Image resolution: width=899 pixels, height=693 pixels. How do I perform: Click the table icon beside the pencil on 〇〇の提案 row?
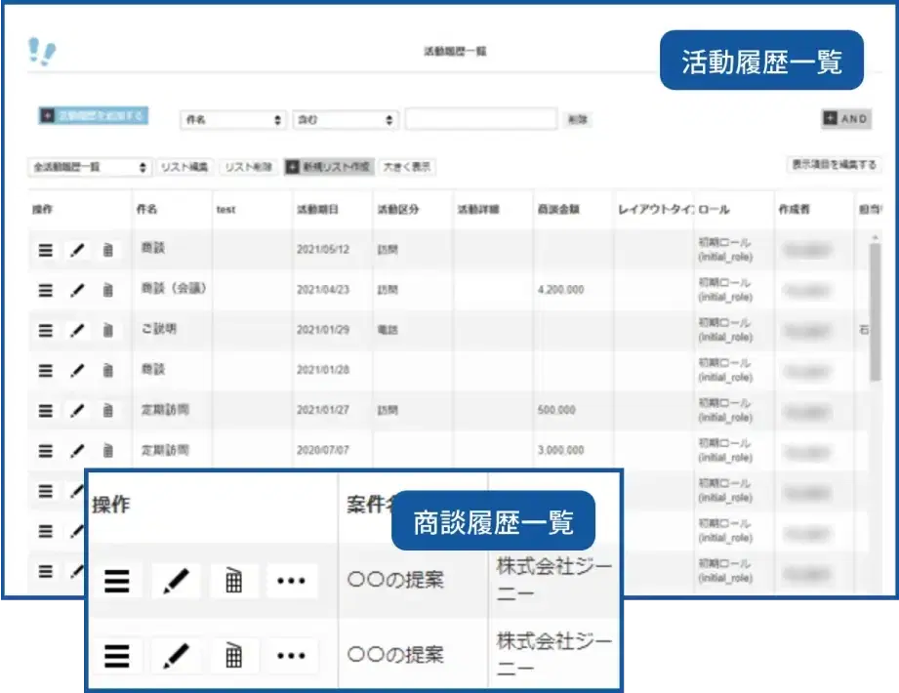(233, 580)
